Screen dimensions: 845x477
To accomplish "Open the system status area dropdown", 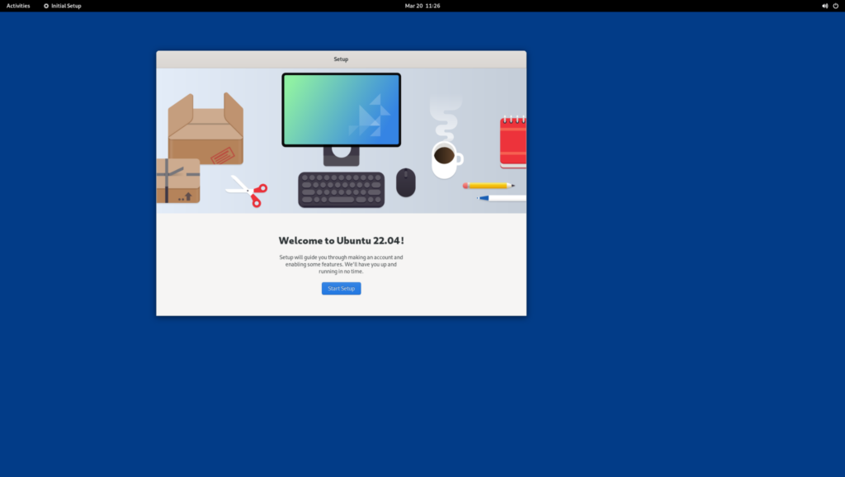I will [x=828, y=6].
